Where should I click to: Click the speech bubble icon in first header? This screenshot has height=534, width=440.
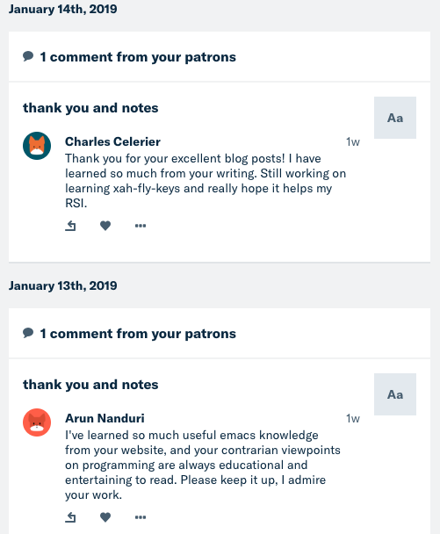pos(28,56)
